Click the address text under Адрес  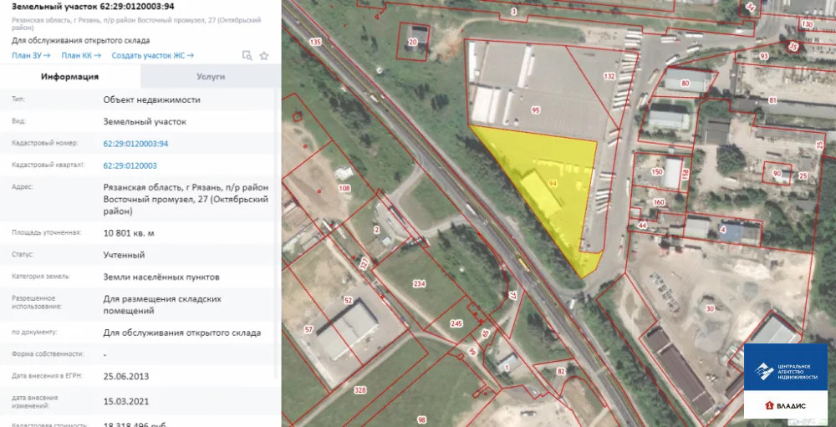pyautogui.click(x=186, y=200)
